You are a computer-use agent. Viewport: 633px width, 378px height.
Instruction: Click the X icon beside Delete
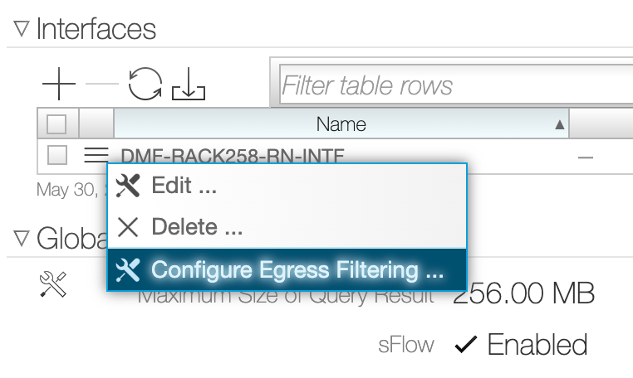[128, 226]
